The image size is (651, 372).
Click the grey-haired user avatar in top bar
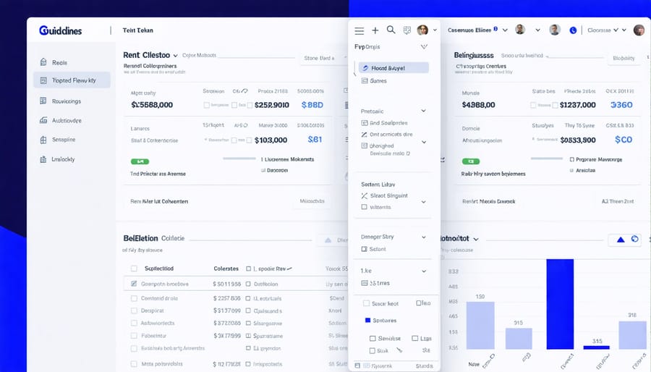pyautogui.click(x=555, y=30)
